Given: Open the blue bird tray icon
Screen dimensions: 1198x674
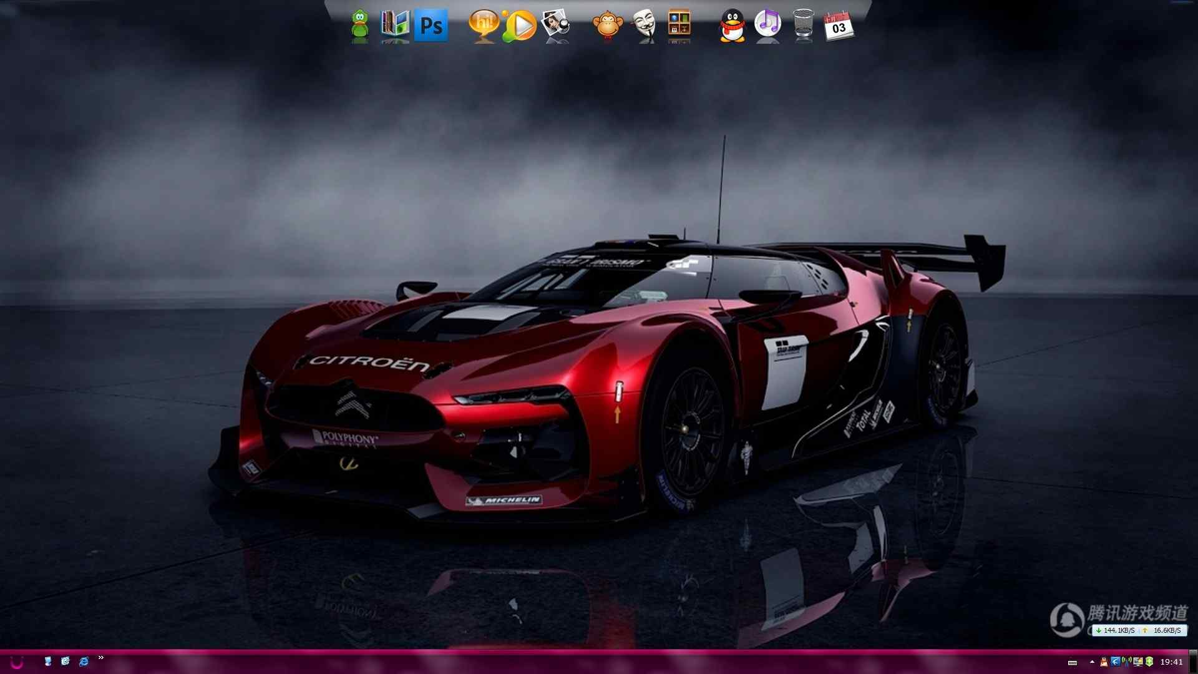Looking at the screenshot, I should (x=1116, y=662).
